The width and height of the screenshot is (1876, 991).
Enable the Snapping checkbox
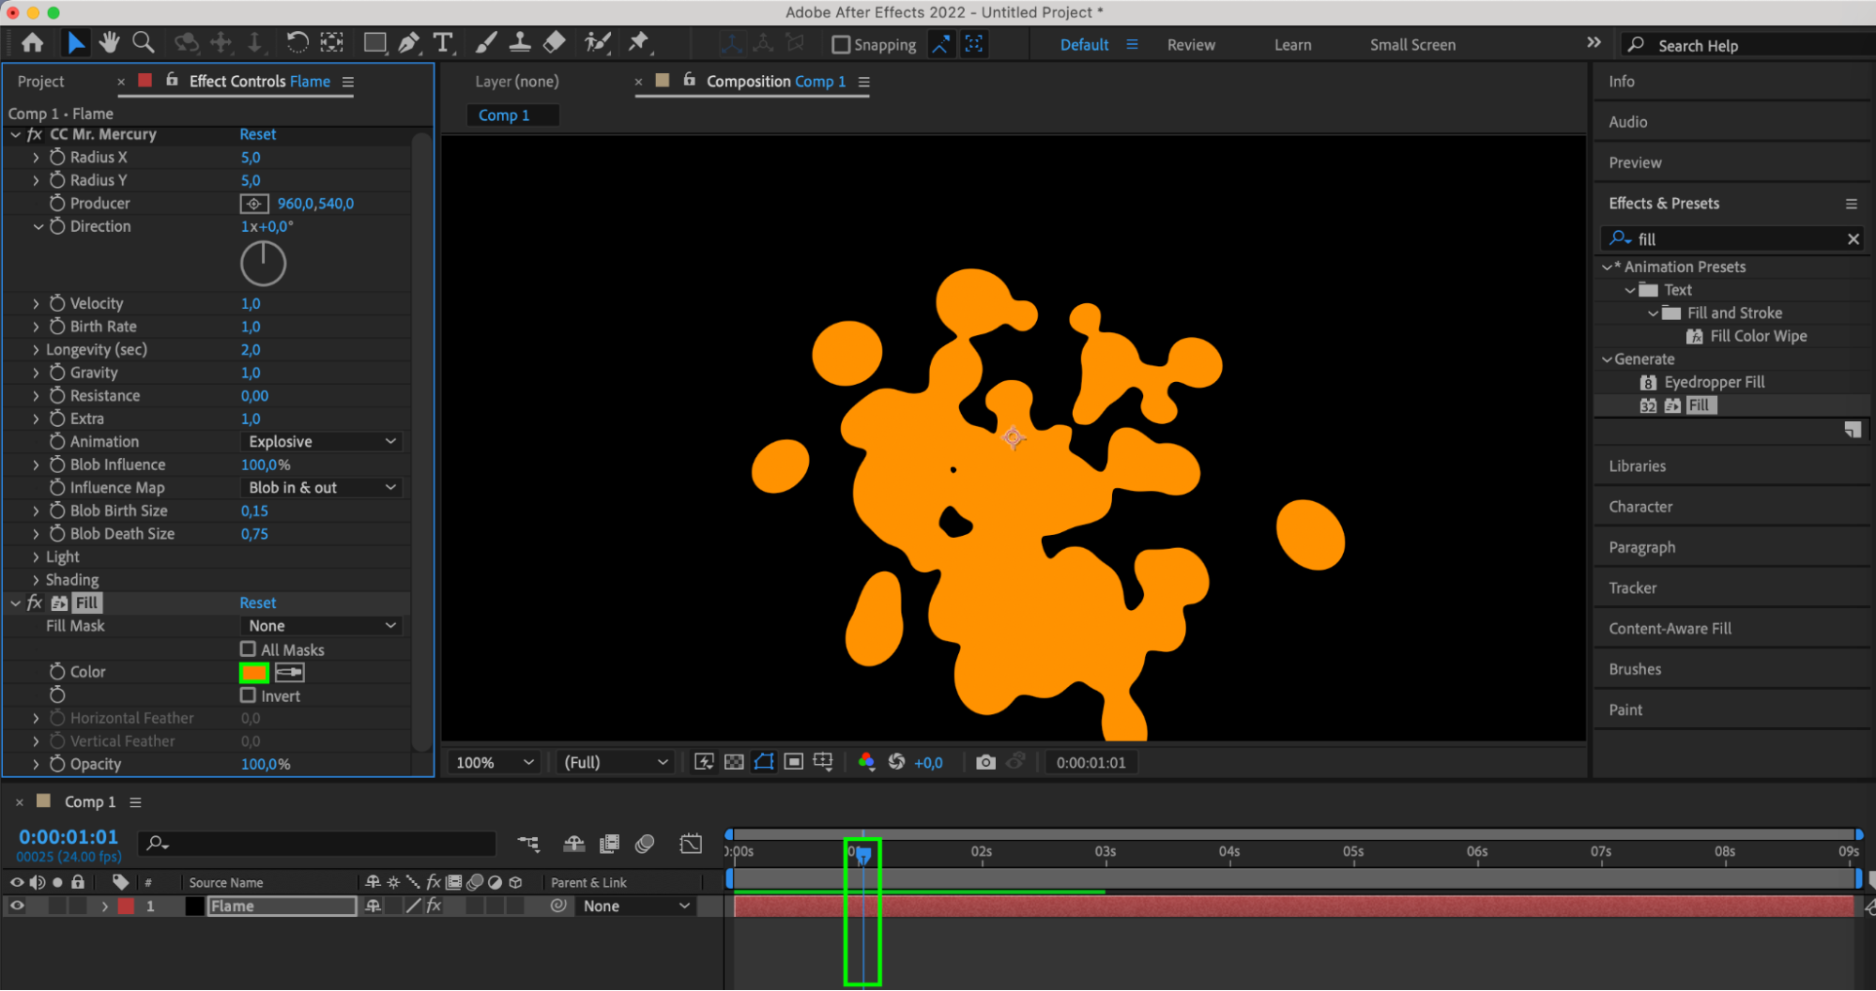point(842,45)
